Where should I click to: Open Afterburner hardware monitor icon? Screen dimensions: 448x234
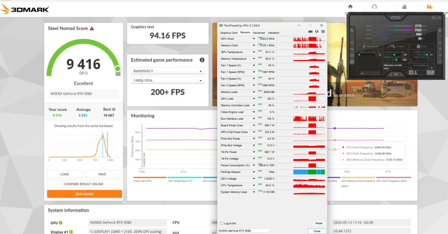pyautogui.click(x=352, y=62)
